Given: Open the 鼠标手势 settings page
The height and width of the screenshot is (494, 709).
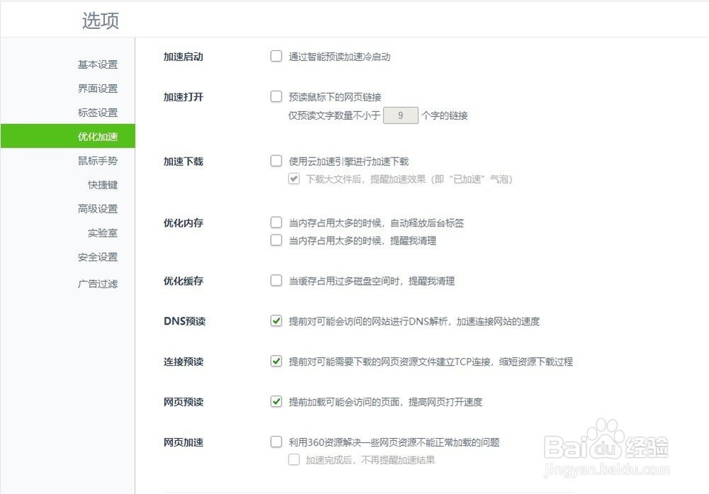Looking at the screenshot, I should point(97,160).
